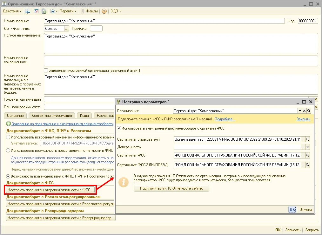
Task: Click the Сертификат страхователя value field
Action: (237, 139)
